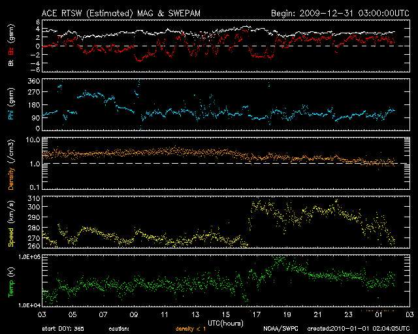This screenshot has height=334, width=418.
Task: Click the '300' value on the Speed axis
Action: click(x=34, y=207)
